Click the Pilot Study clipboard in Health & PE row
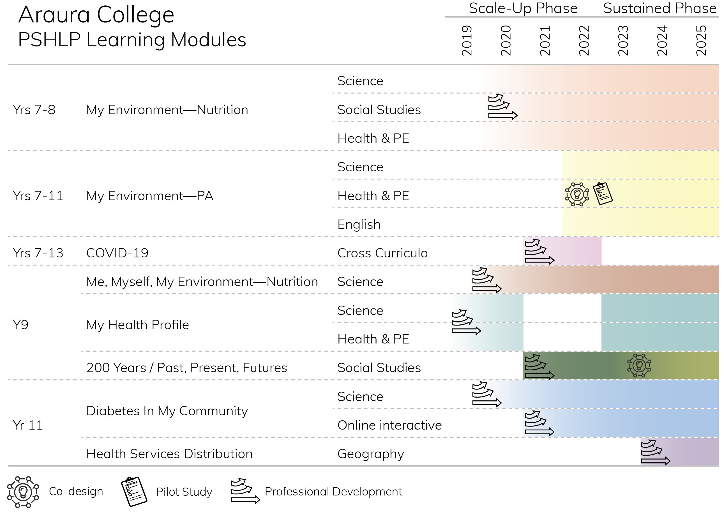Screen dimensions: 724x512 pyautogui.click(x=603, y=193)
